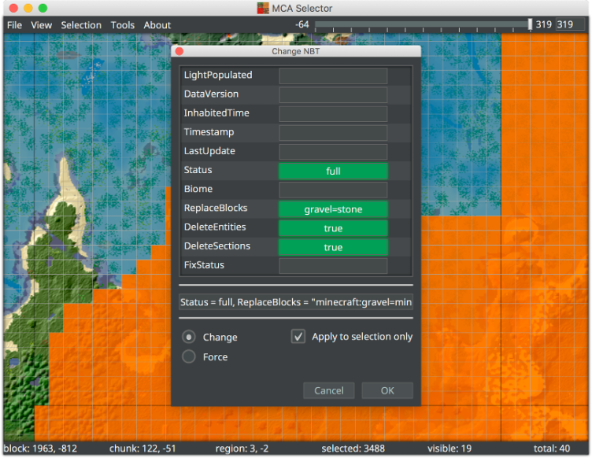
Task: Click the height slider handle
Action: point(530,24)
